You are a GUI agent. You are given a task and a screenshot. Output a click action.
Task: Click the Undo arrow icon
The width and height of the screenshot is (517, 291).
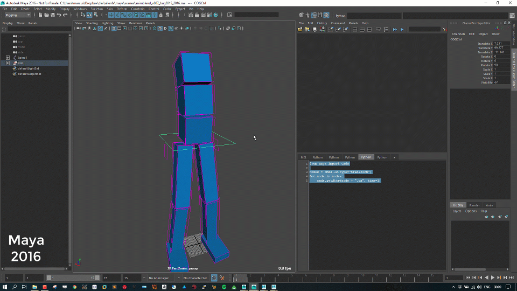click(59, 15)
